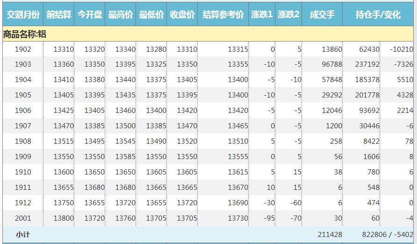Select the 最低价 column header
Image resolution: width=417 pixels, height=244 pixels.
[151, 14]
